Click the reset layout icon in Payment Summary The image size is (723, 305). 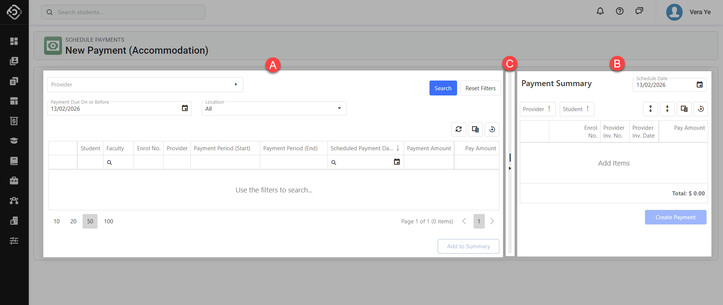tap(701, 109)
